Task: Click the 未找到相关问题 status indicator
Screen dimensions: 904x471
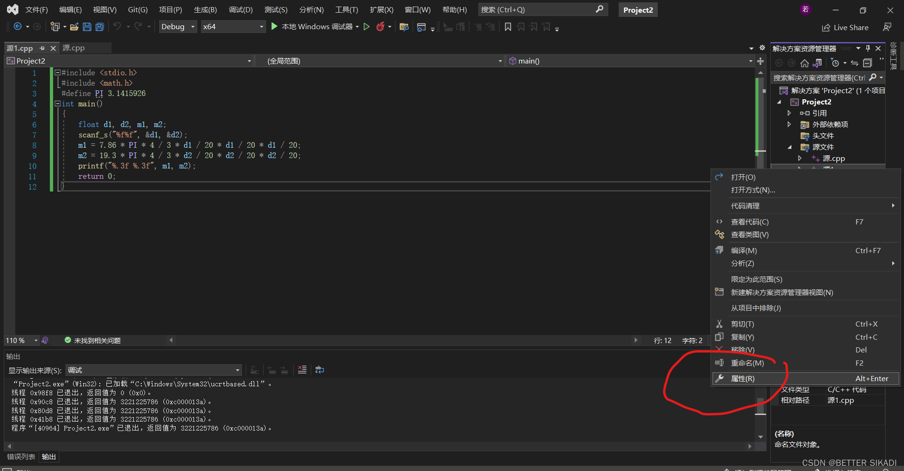Action: point(93,340)
